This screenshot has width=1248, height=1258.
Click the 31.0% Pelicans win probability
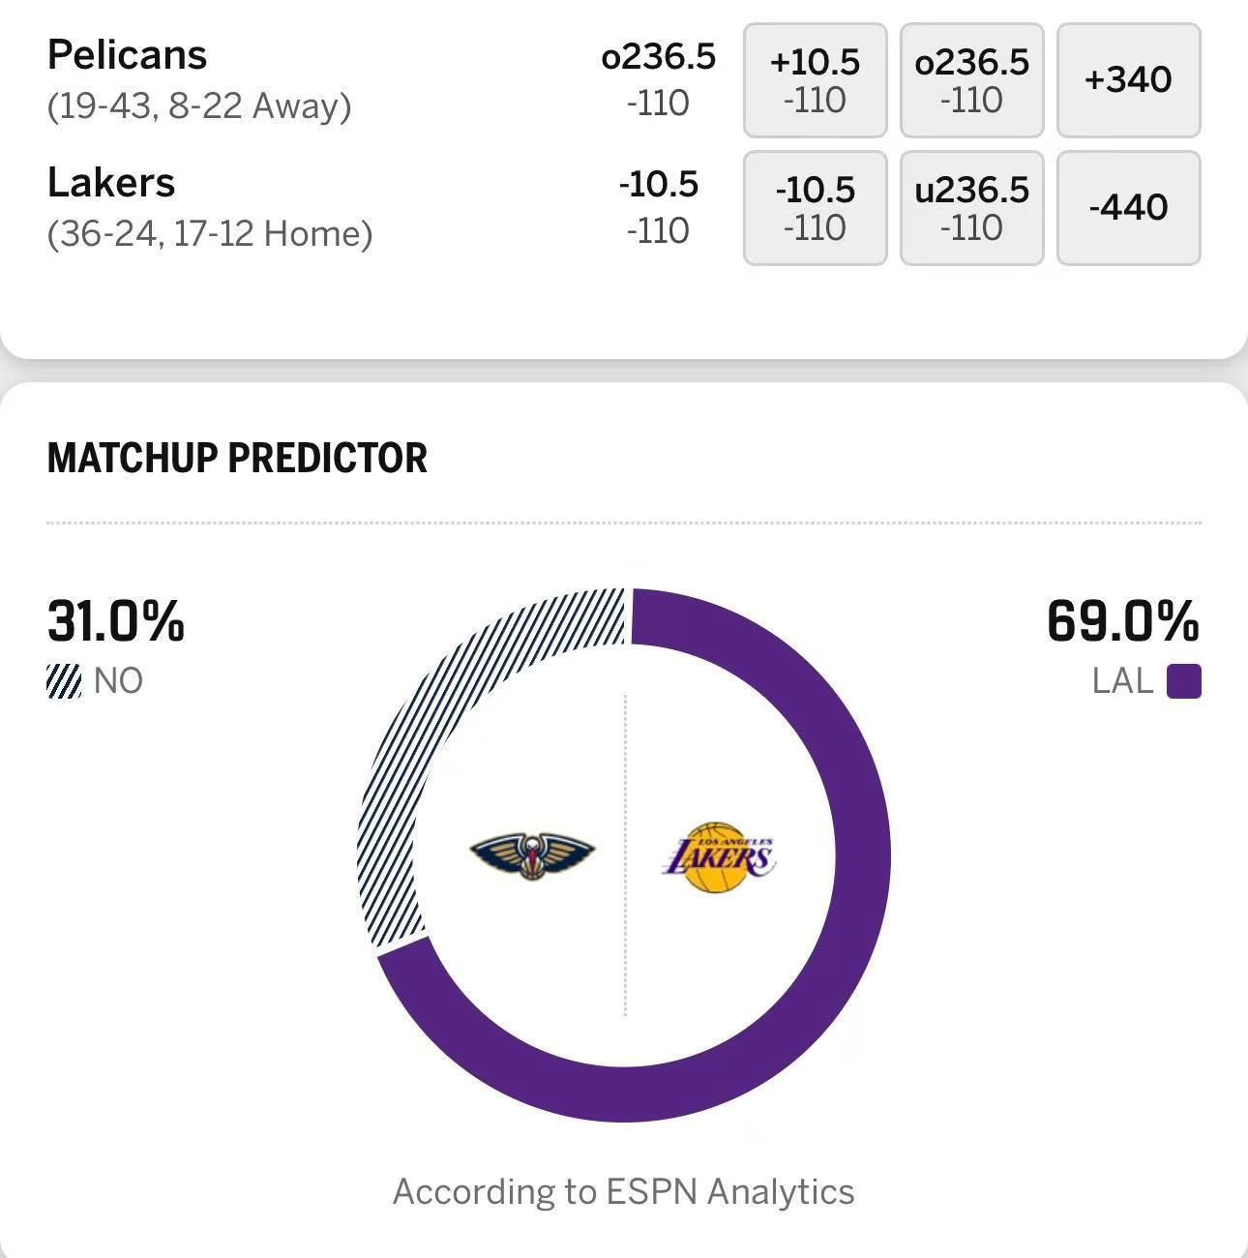(x=115, y=620)
